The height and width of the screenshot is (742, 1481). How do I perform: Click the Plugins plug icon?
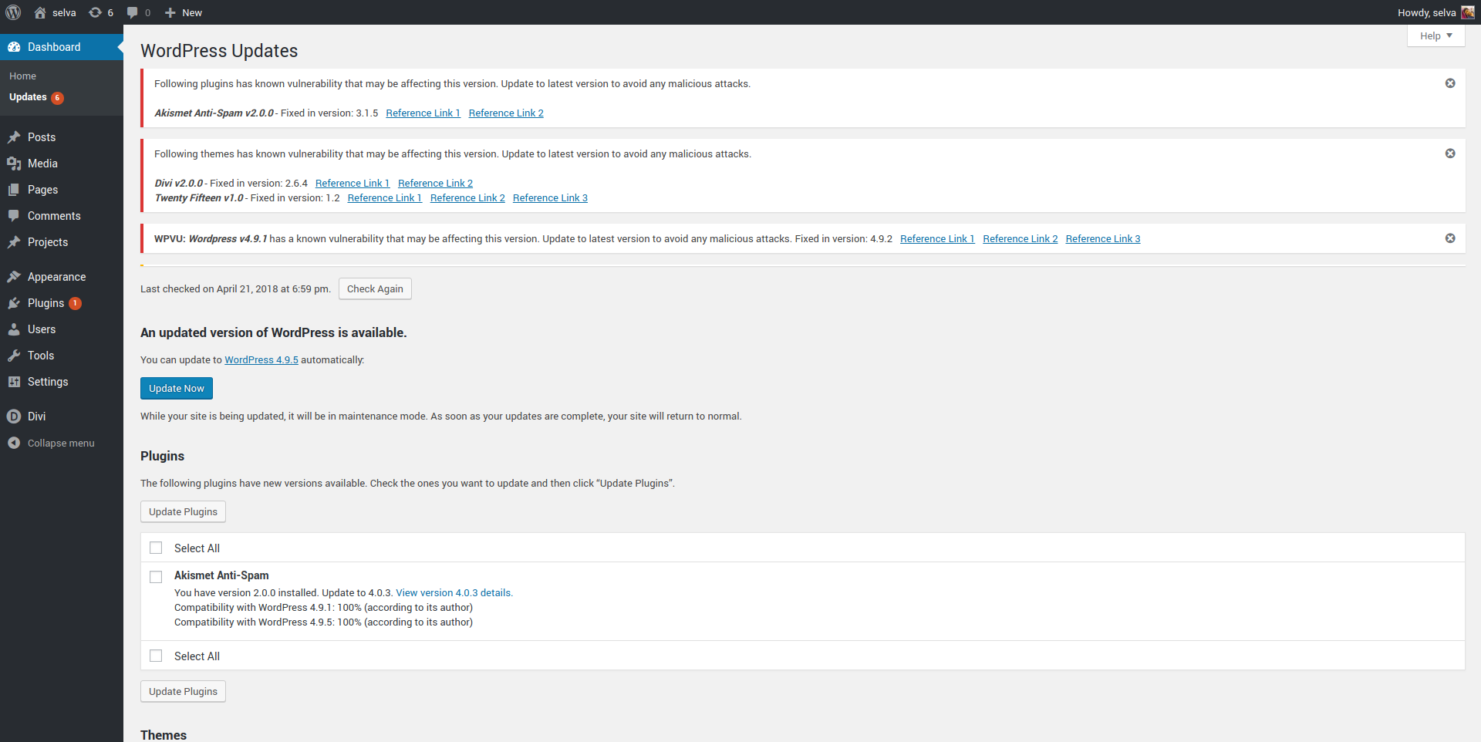14,303
